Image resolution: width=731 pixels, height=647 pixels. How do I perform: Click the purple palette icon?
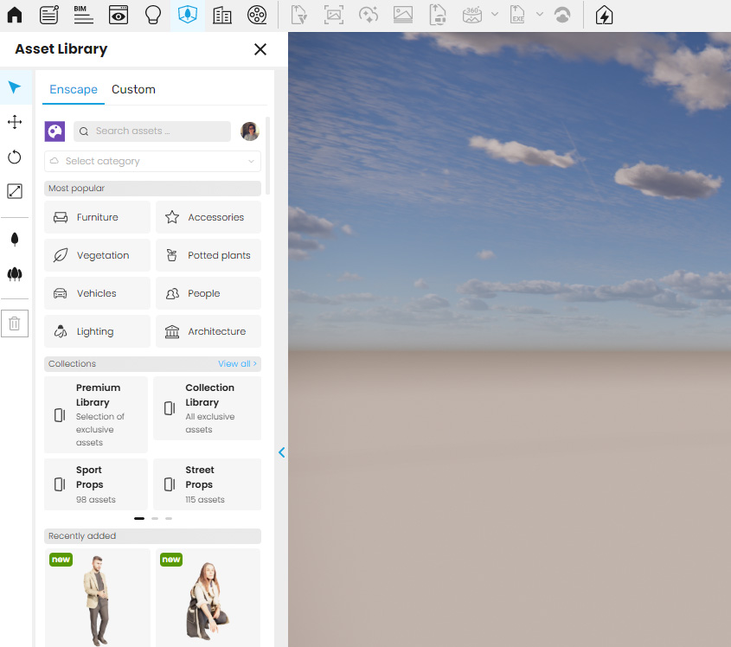click(x=55, y=131)
